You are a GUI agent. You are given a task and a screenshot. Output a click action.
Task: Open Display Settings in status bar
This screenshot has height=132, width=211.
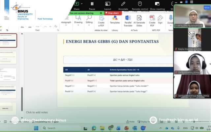click(x=144, y=122)
